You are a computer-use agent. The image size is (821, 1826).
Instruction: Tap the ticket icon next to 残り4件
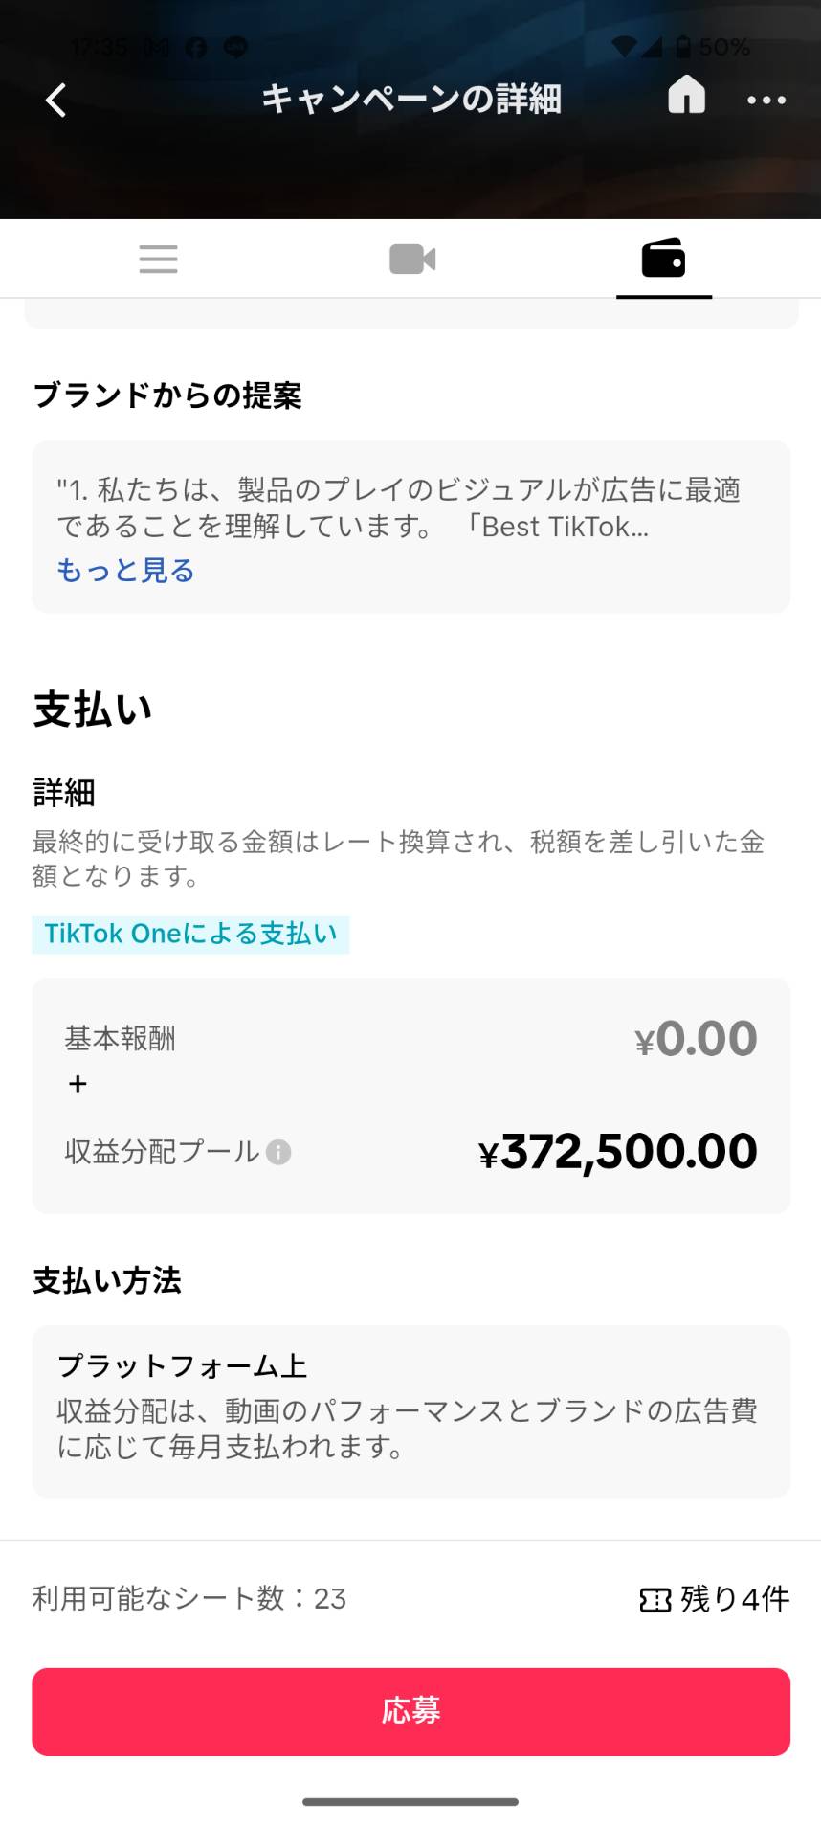point(655,1600)
